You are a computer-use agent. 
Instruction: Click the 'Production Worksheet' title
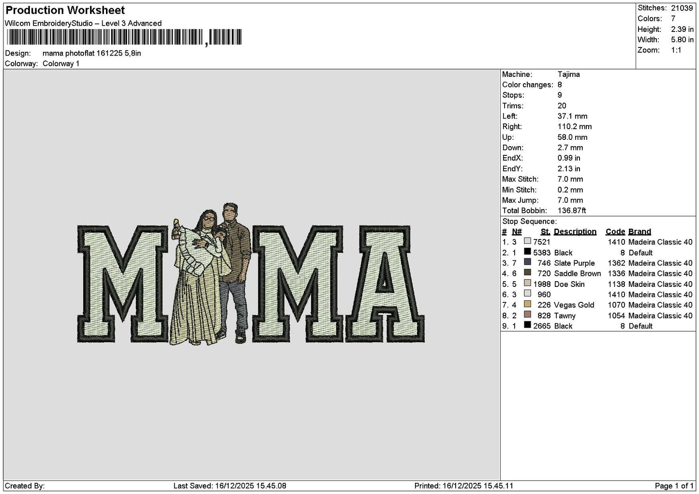(x=65, y=10)
